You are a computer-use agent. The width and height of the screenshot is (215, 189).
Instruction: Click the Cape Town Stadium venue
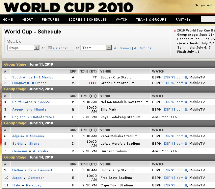(x=117, y=185)
